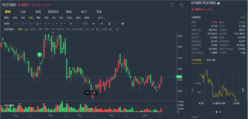Select the 30分 interval
248x119 pixels.
(78, 18)
